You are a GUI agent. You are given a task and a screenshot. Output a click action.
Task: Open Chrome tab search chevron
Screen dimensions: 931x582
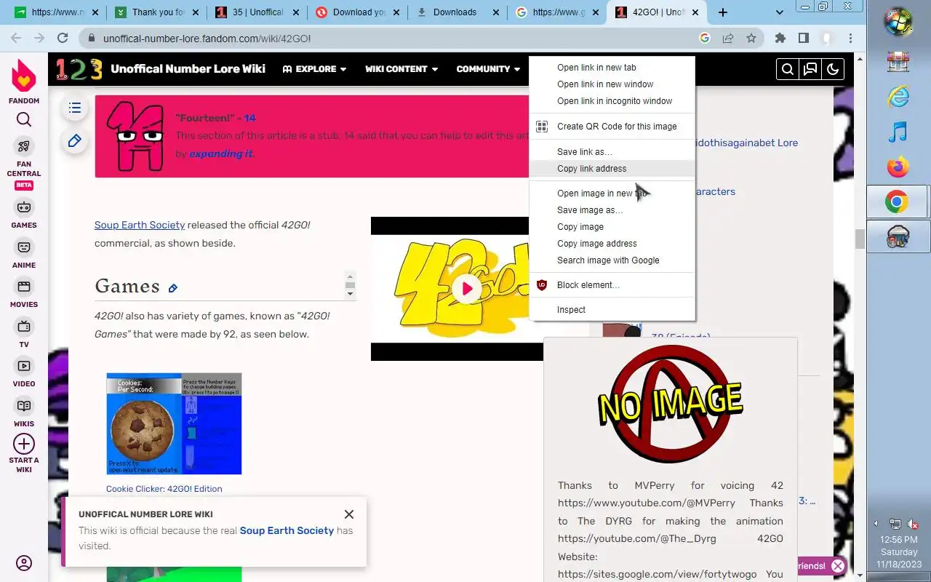tap(780, 12)
